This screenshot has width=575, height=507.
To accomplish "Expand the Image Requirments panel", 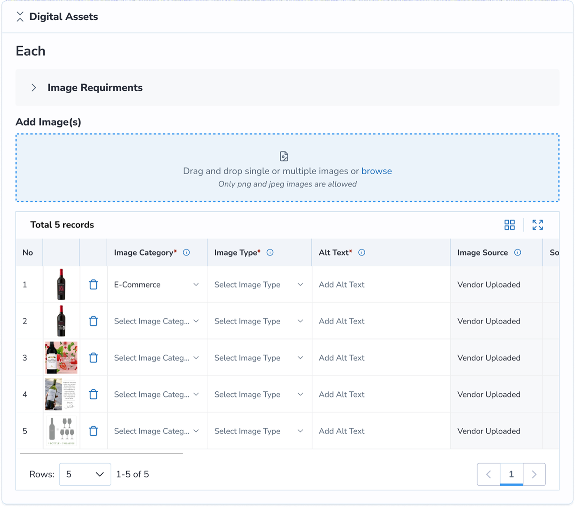I will click(34, 88).
